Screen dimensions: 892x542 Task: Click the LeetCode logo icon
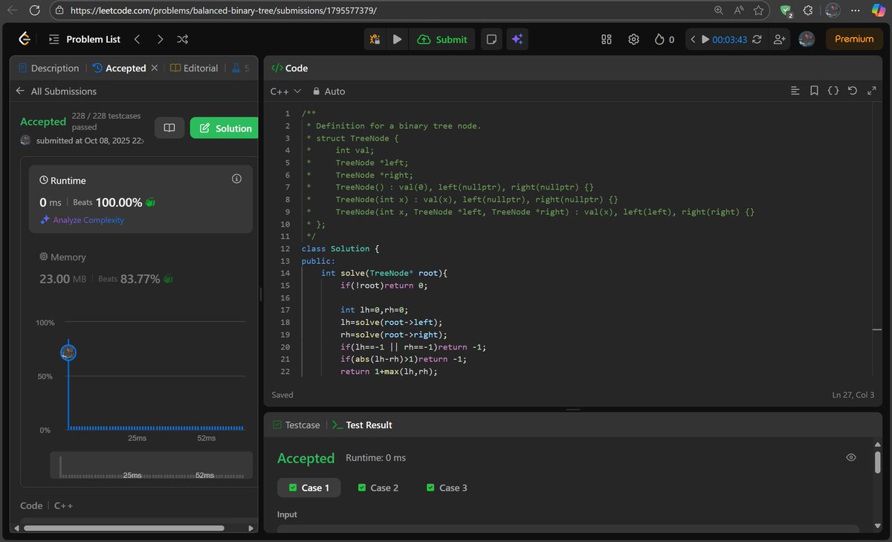(24, 39)
